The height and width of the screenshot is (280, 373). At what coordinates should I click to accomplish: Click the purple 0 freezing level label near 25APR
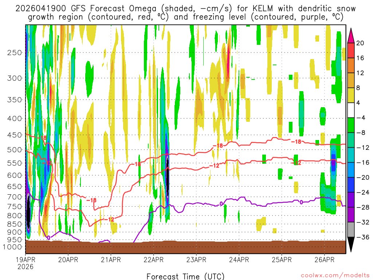tap(301, 202)
